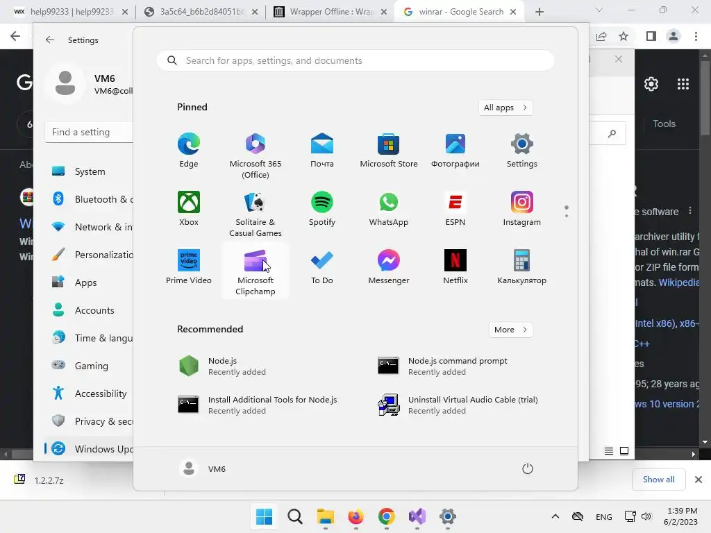Screen dimensions: 711x533
Task: Expand All apps list
Action: [505, 108]
